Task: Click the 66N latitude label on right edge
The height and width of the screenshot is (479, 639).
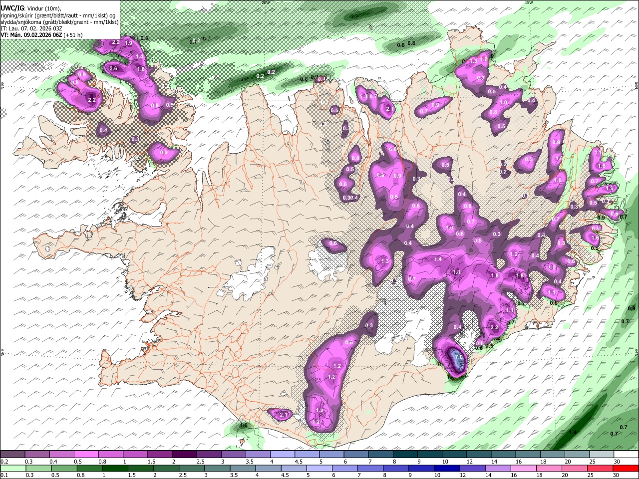Action: [x=637, y=86]
